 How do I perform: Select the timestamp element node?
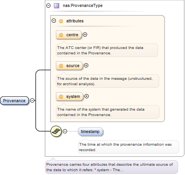point(90,131)
